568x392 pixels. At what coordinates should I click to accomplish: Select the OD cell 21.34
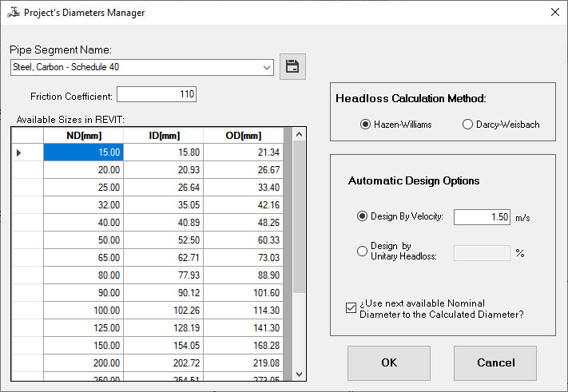(x=244, y=152)
